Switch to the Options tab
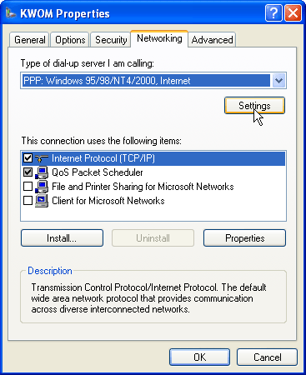The width and height of the screenshot is (306, 375). (70, 40)
